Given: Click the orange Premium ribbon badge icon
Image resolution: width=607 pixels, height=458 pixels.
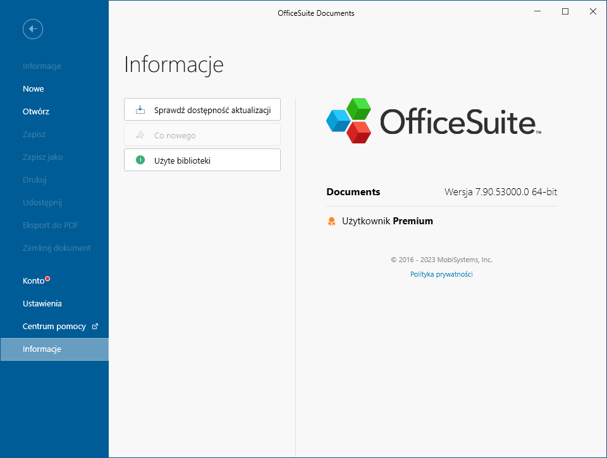Looking at the screenshot, I should (x=331, y=221).
